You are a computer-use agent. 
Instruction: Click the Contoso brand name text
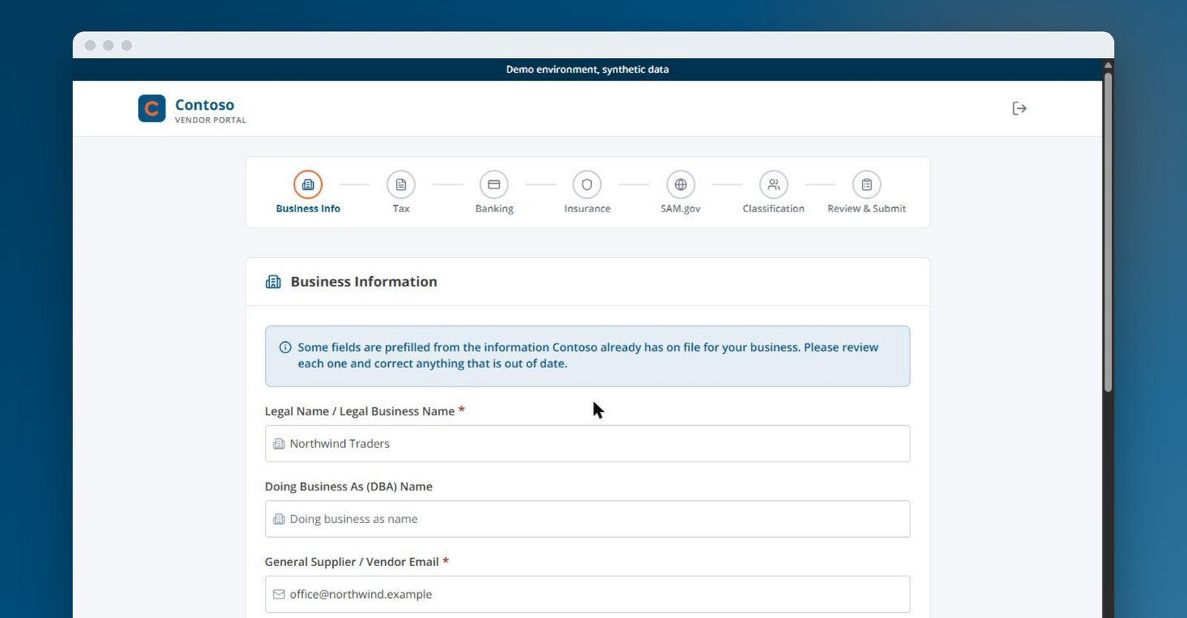205,105
